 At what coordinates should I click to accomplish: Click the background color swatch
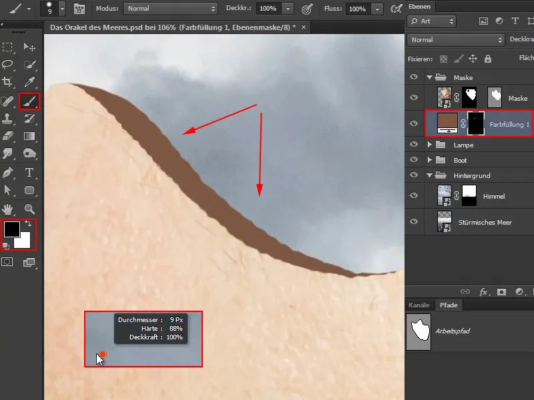point(24,242)
